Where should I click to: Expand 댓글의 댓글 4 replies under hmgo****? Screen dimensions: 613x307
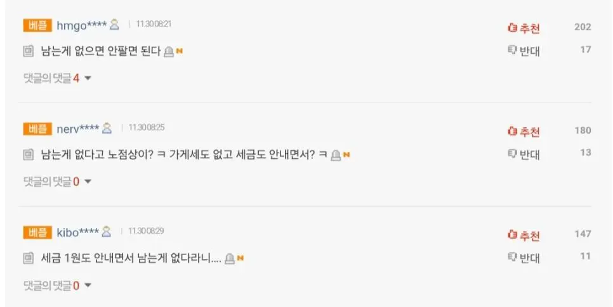tap(57, 78)
